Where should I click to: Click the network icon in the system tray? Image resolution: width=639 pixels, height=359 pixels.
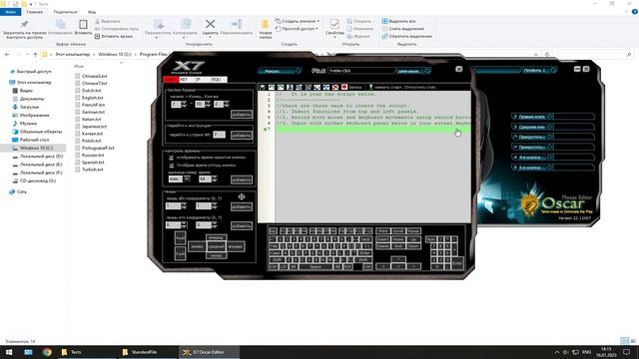coord(575,352)
